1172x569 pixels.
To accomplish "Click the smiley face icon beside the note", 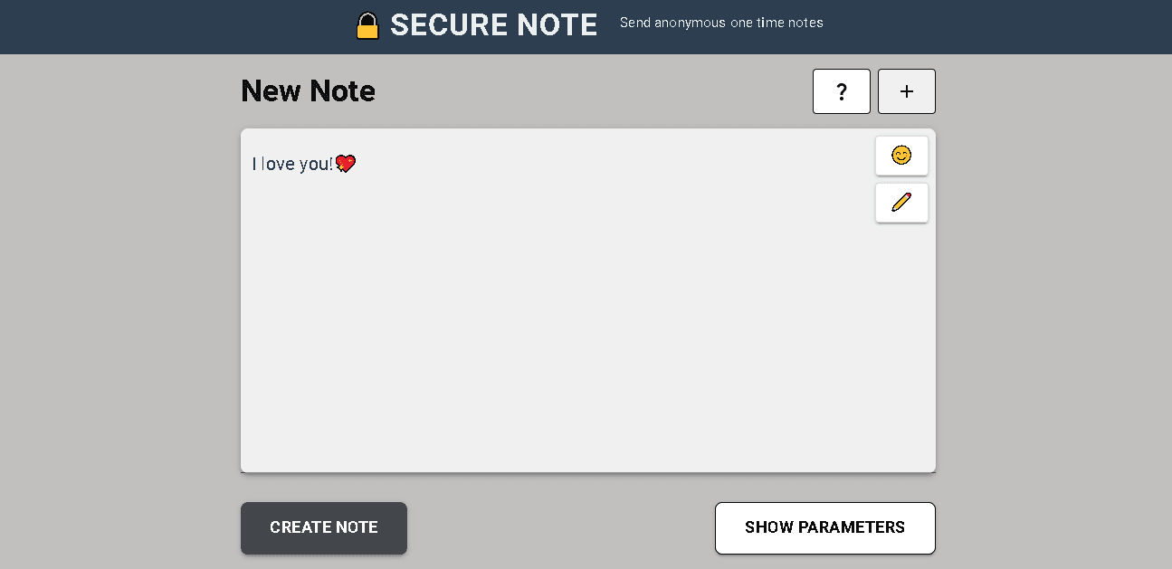I will (x=901, y=156).
